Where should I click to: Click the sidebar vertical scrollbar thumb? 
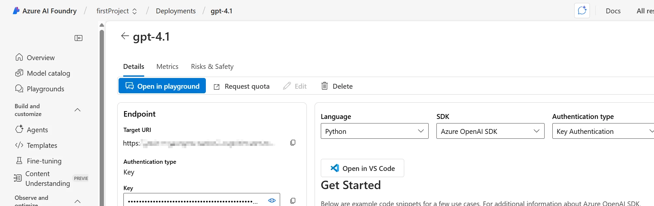click(x=102, y=117)
